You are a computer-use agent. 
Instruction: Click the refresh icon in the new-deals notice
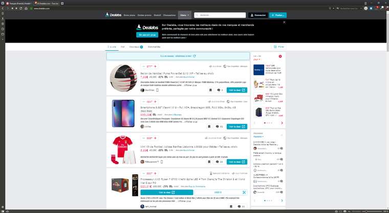194,56
